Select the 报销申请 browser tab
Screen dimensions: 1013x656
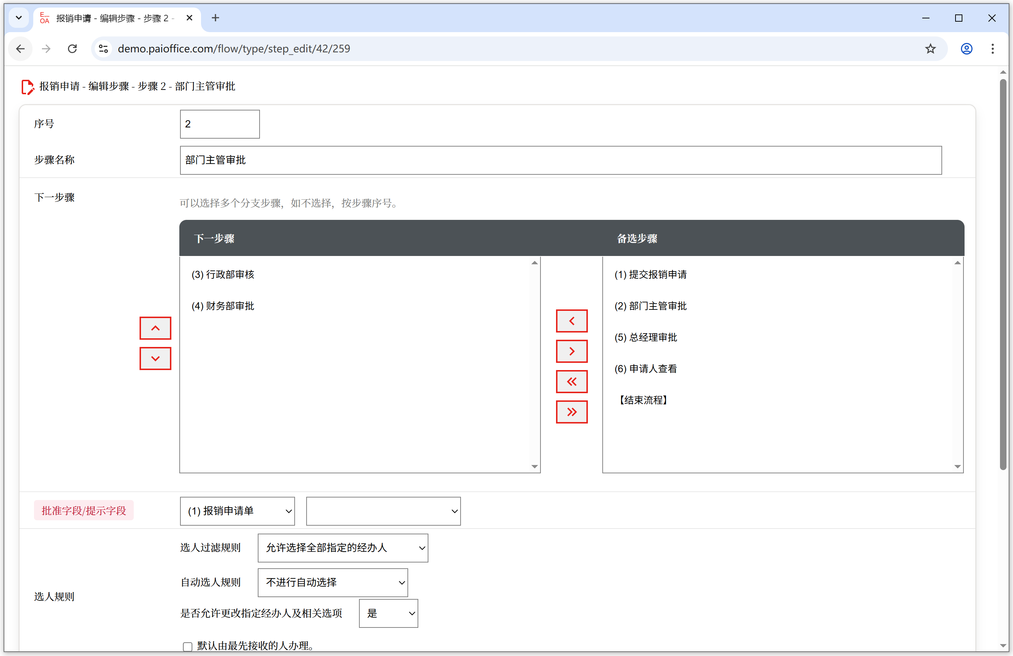(113, 18)
